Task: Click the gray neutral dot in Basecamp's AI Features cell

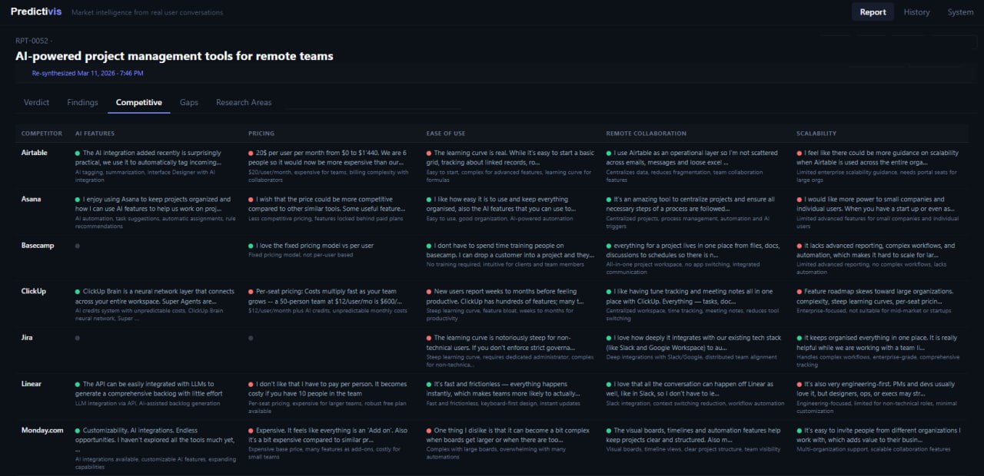Action: (x=77, y=246)
